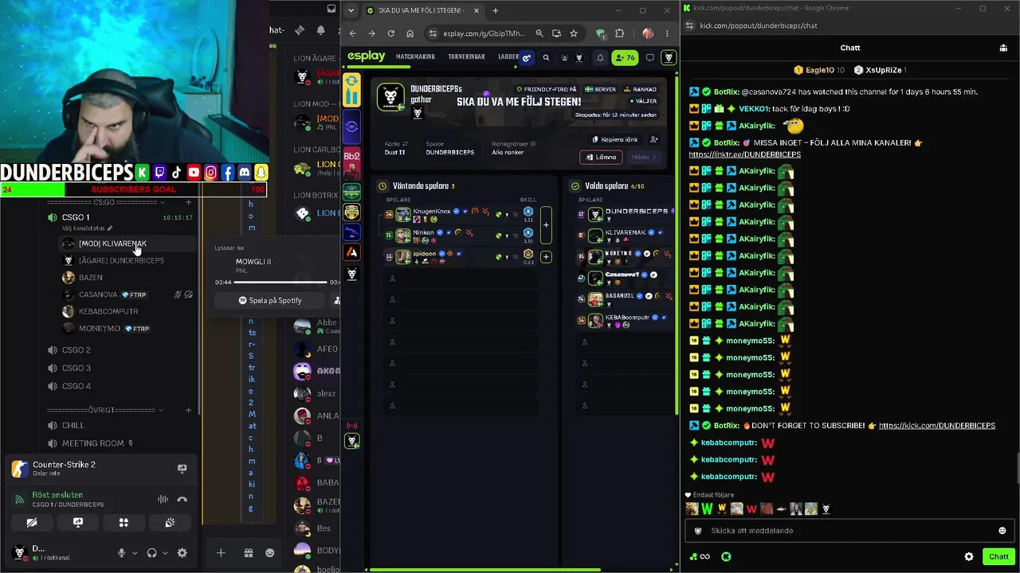Join CSGO 2 voice channel
Image resolution: width=1020 pixels, height=573 pixels.
[76, 350]
